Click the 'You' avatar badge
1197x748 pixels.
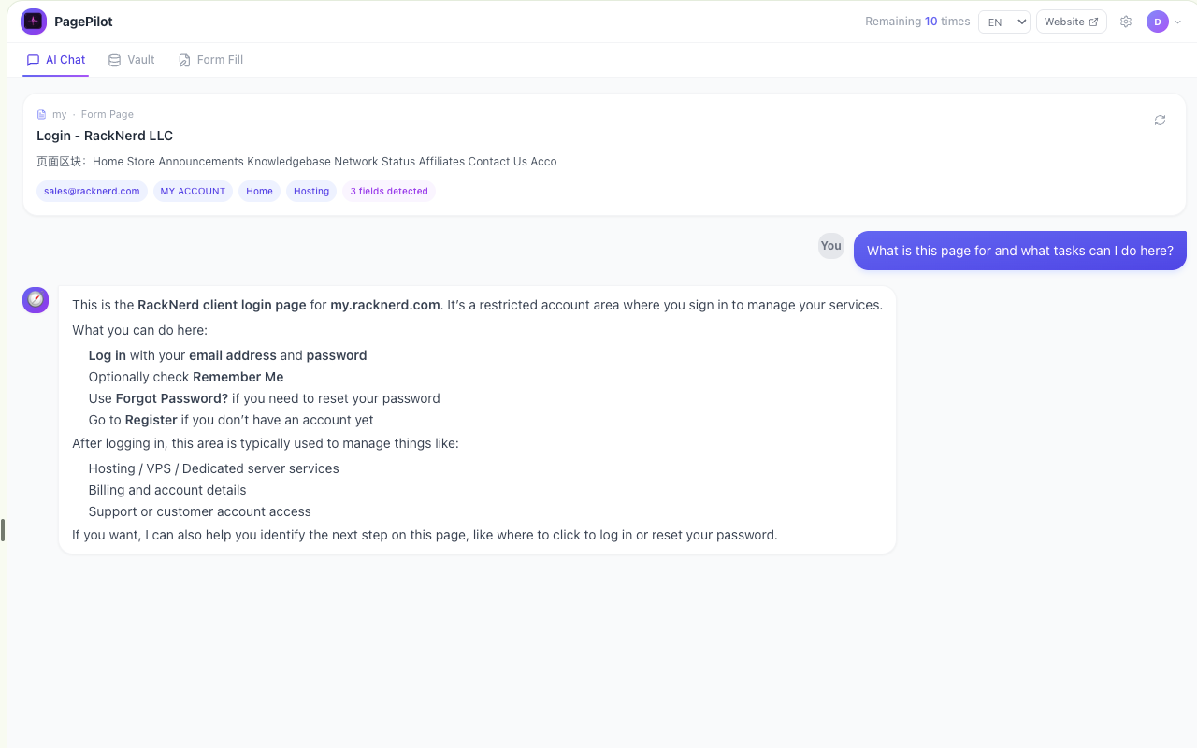coord(831,246)
